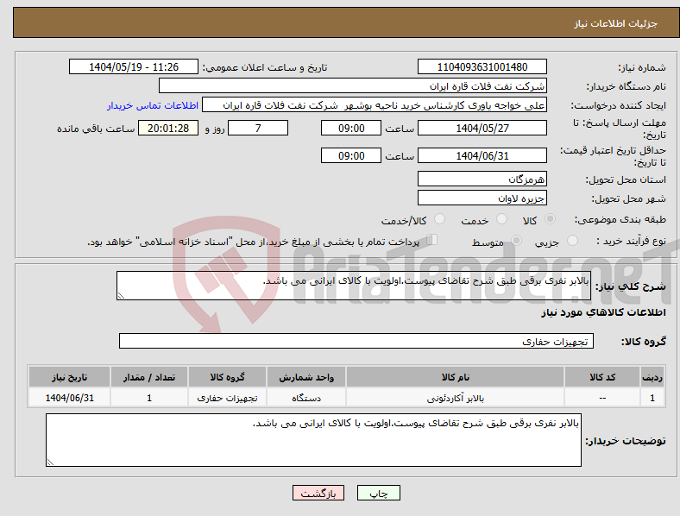This screenshot has width=680, height=516.
Task: Select the جزیی purchase type radio
Action: (572, 241)
